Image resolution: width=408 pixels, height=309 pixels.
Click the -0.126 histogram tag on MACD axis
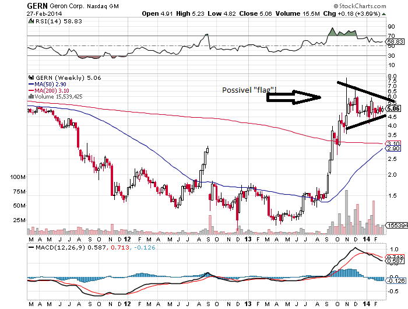pyautogui.click(x=395, y=280)
